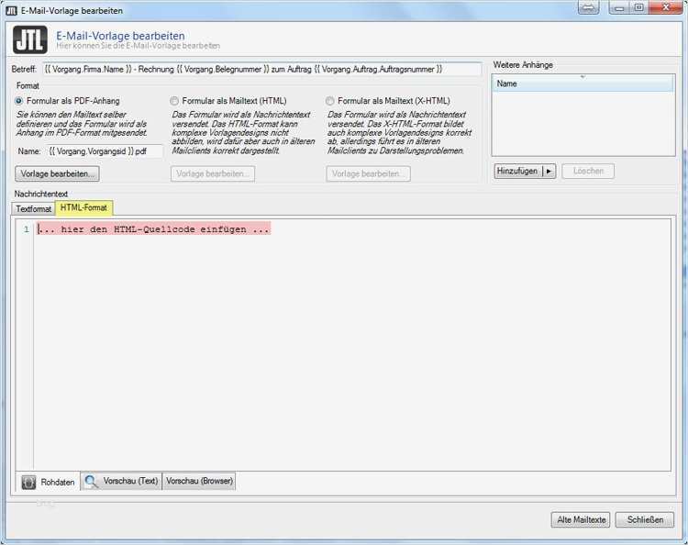The width and height of the screenshot is (688, 545).
Task: Switch to the Textformat tab
Action: (x=33, y=209)
